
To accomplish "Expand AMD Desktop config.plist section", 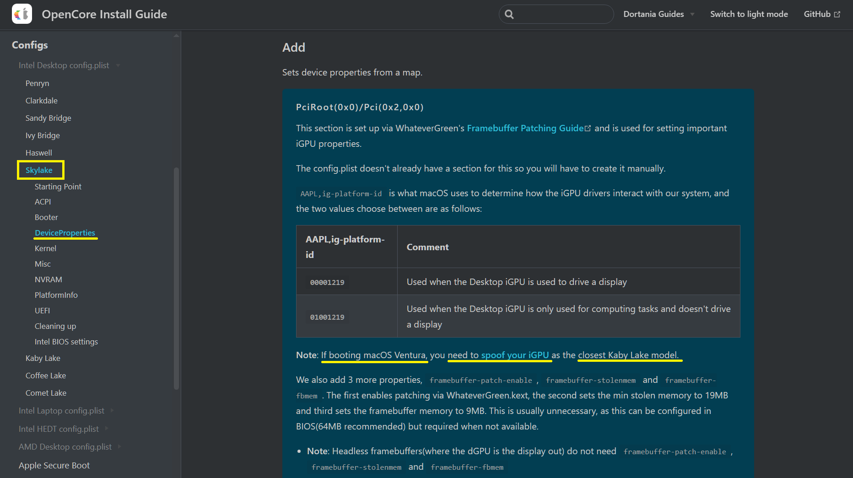I will click(x=70, y=447).
